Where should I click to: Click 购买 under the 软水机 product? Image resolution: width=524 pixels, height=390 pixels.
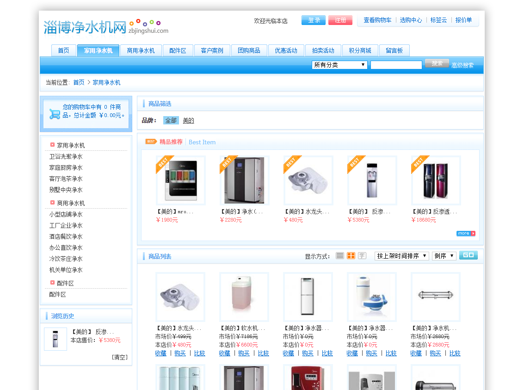click(x=244, y=353)
